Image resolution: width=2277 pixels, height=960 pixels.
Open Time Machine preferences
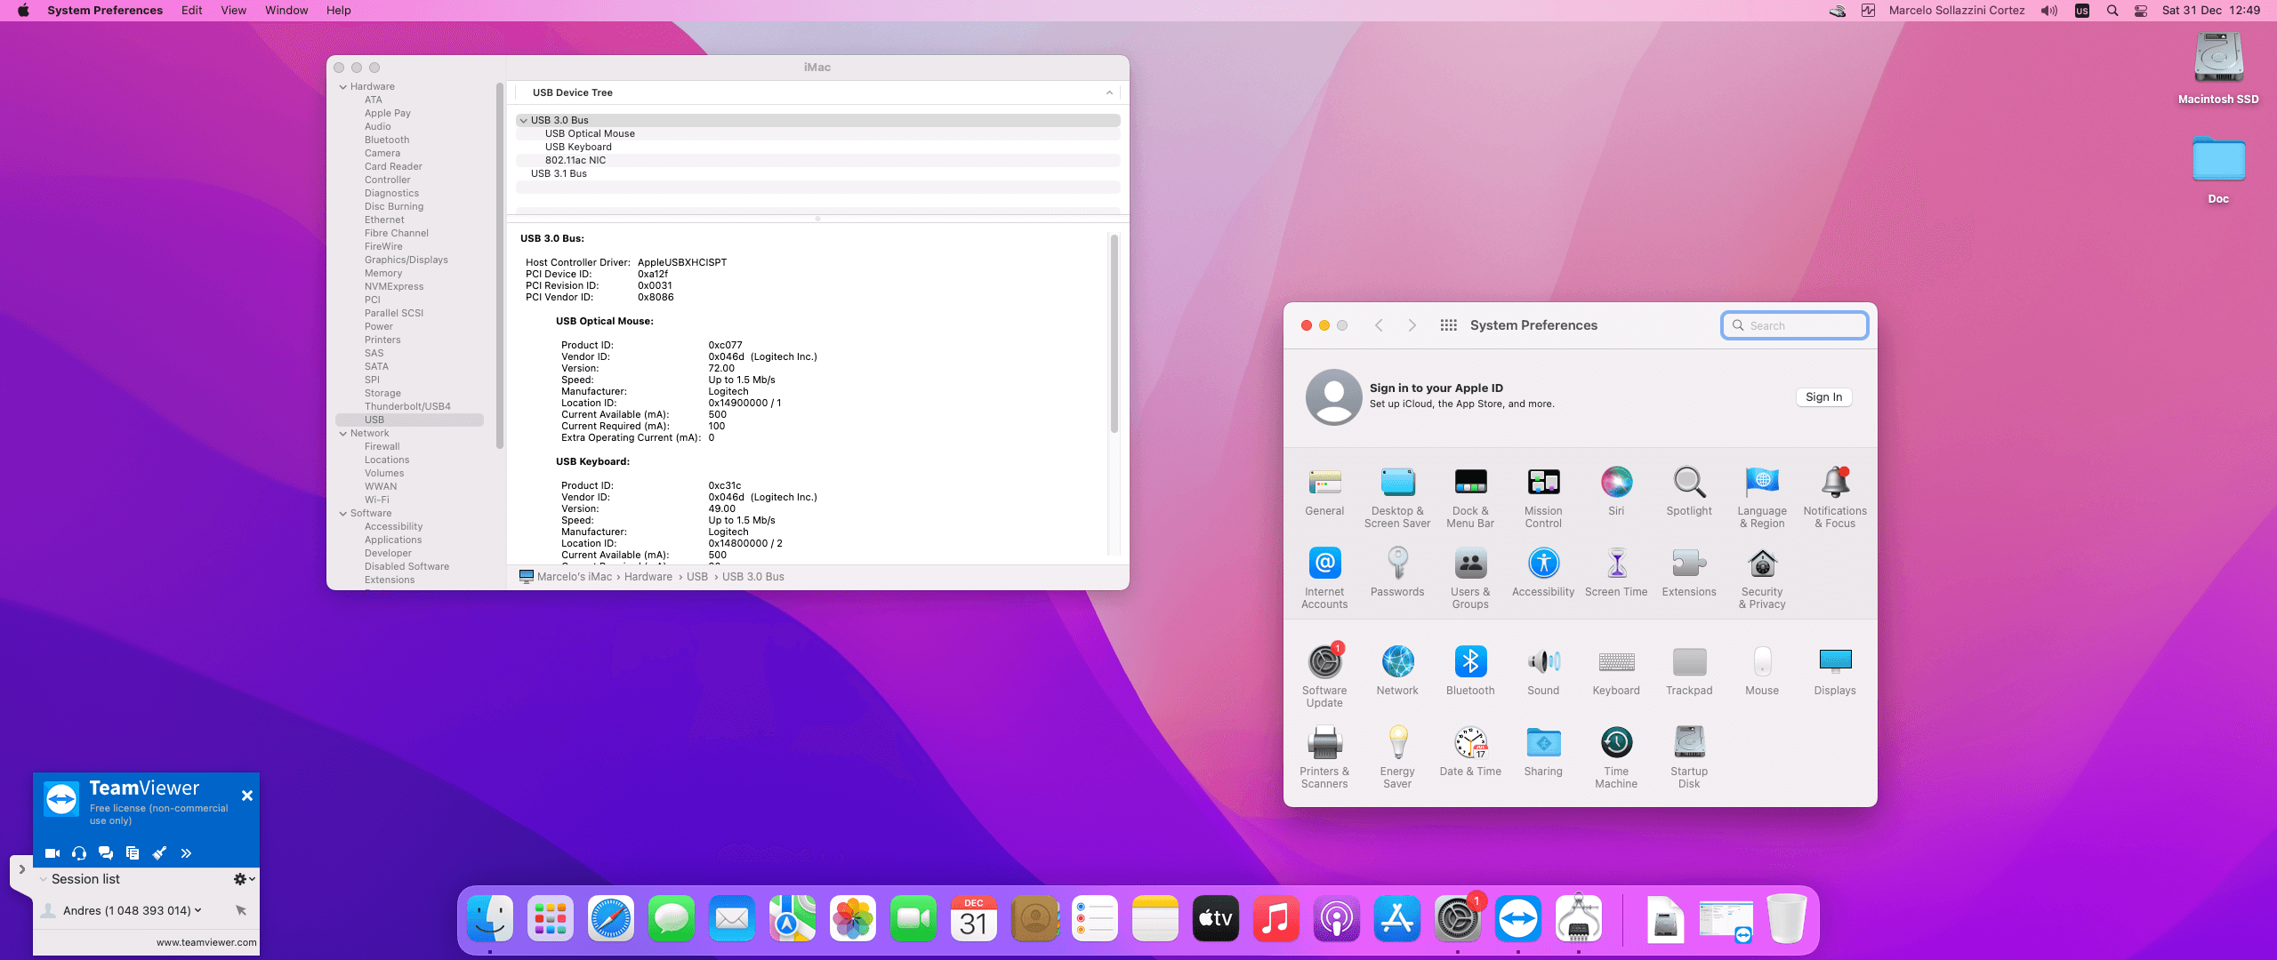tap(1615, 743)
